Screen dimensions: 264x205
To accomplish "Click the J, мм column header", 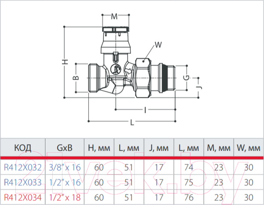I will click(x=159, y=147).
